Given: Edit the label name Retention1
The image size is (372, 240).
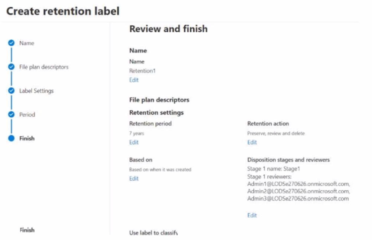Looking at the screenshot, I should point(134,80).
